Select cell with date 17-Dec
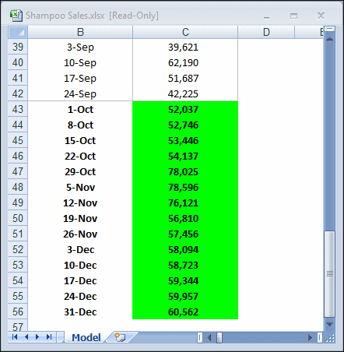344x352 pixels. (x=80, y=280)
